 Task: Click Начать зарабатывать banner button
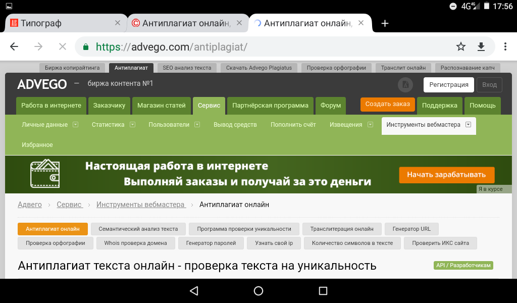pyautogui.click(x=447, y=175)
